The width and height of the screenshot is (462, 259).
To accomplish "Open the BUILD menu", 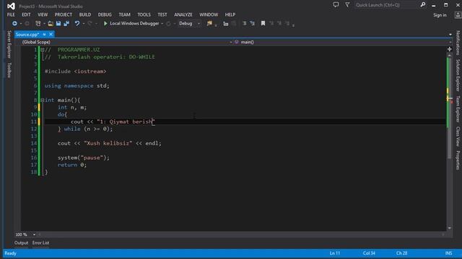I will click(x=85, y=14).
